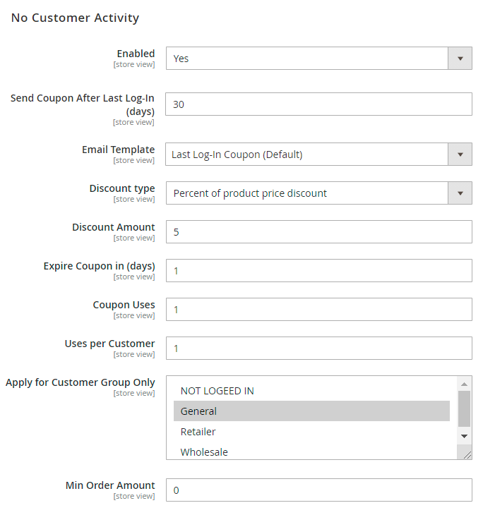Select the Coupon Uses input field

point(318,309)
